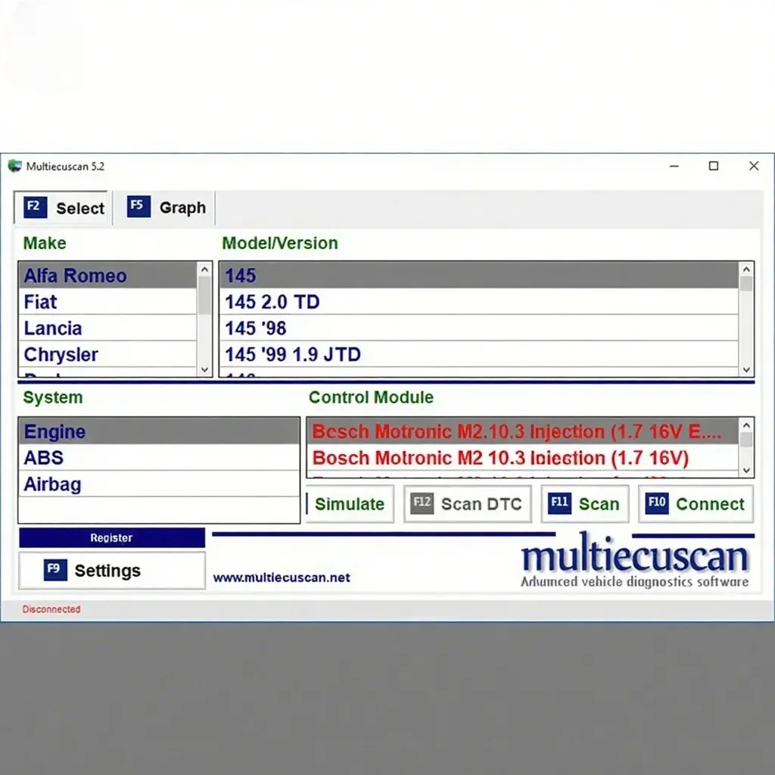This screenshot has width=775, height=775.
Task: Start a Scan DTC operation
Action: pyautogui.click(x=468, y=503)
